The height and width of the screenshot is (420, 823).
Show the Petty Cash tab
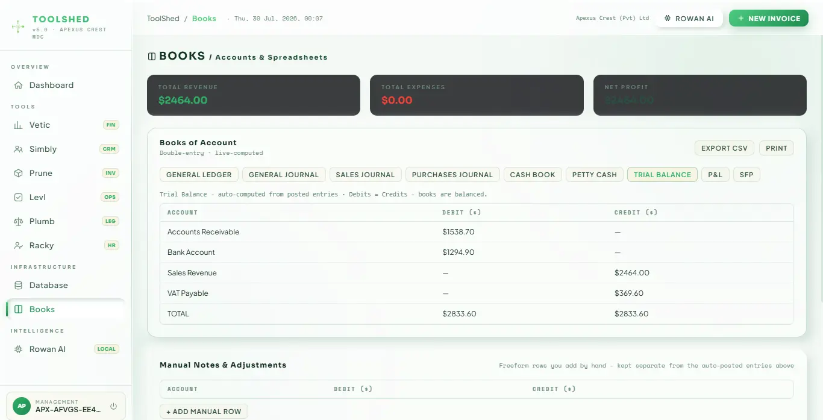click(595, 175)
